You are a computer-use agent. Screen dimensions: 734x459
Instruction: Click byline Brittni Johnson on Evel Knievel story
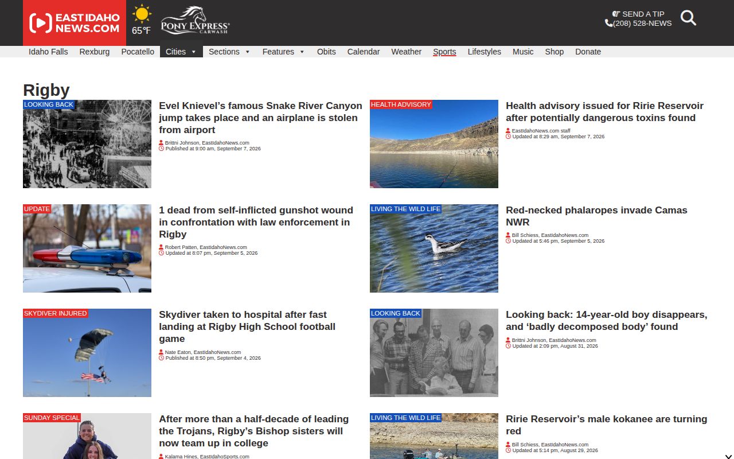pyautogui.click(x=207, y=143)
